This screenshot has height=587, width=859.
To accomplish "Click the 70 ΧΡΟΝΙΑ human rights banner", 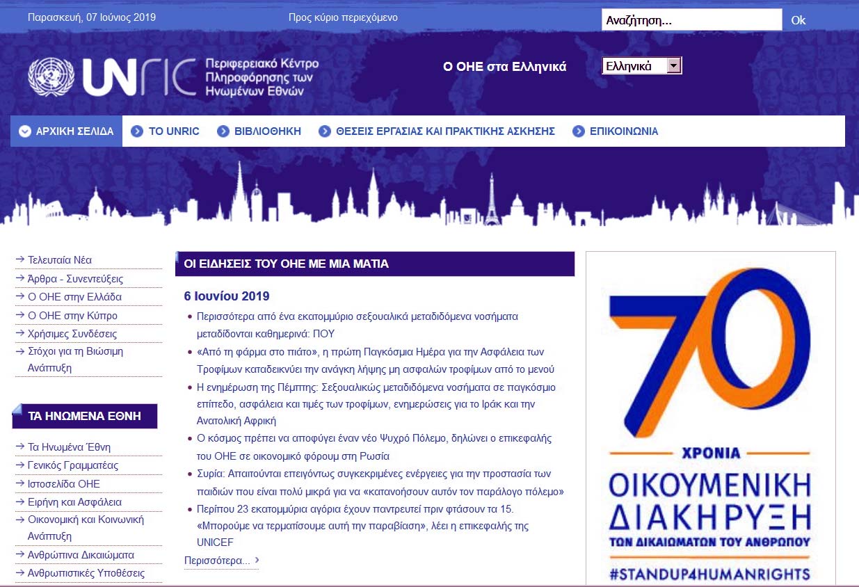I will tap(710, 419).
